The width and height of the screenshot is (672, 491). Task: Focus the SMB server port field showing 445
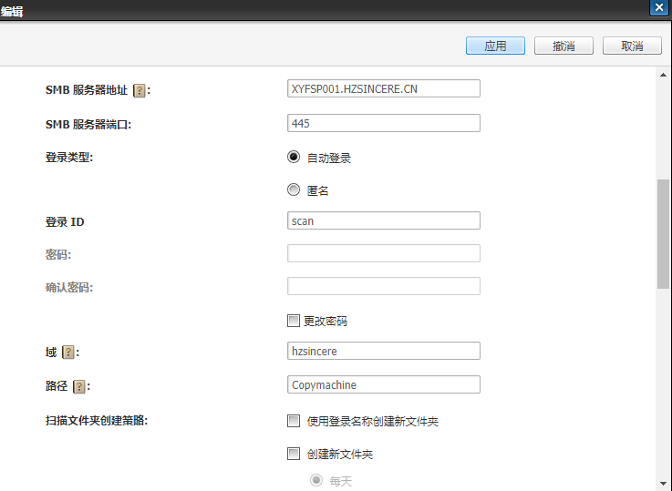coord(383,123)
